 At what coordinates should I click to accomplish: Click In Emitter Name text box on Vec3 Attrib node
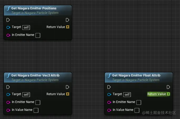(38, 102)
